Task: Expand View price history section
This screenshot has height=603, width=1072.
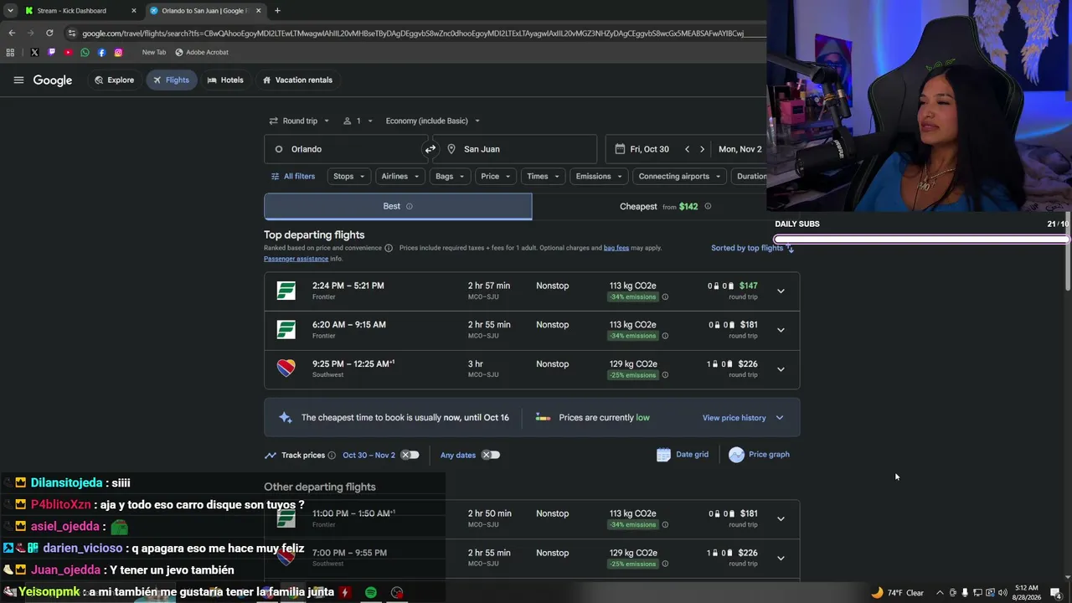Action: pos(743,418)
